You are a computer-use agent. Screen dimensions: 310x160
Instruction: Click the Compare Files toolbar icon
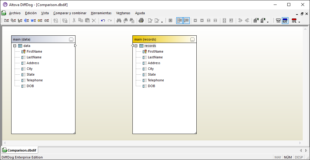coord(6,21)
